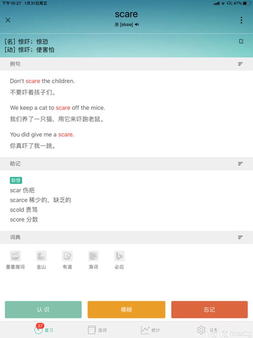The height and width of the screenshot is (338, 253).
Task: Mark the word as 认识
Action: [44, 310]
